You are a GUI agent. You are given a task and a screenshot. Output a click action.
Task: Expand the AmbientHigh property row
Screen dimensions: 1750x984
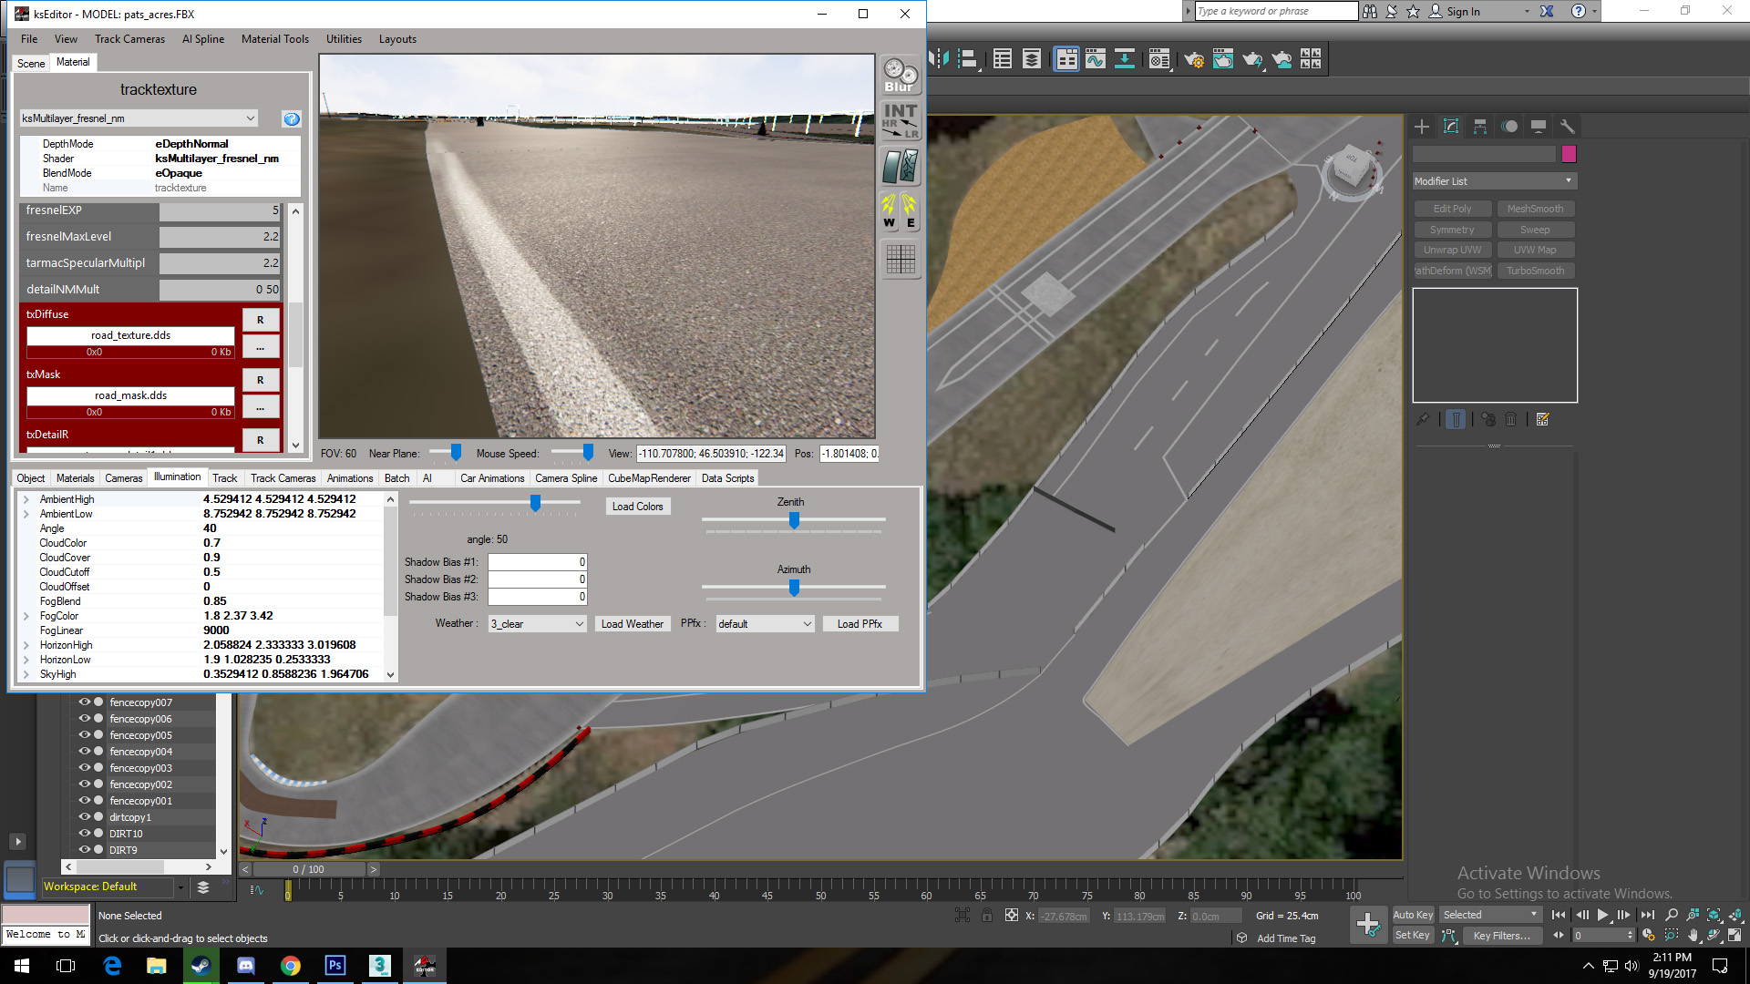coord(26,499)
